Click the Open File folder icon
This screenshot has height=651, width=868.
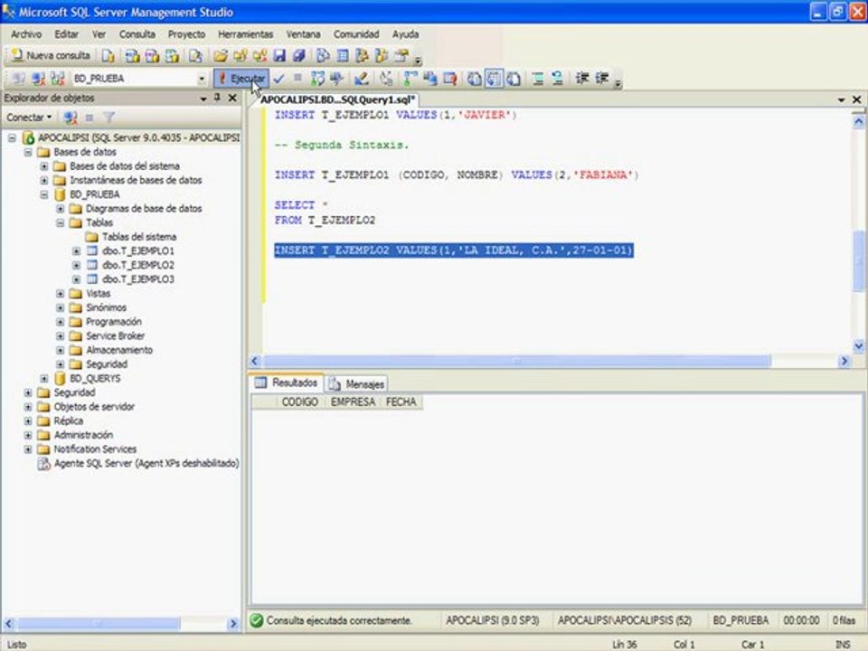221,56
